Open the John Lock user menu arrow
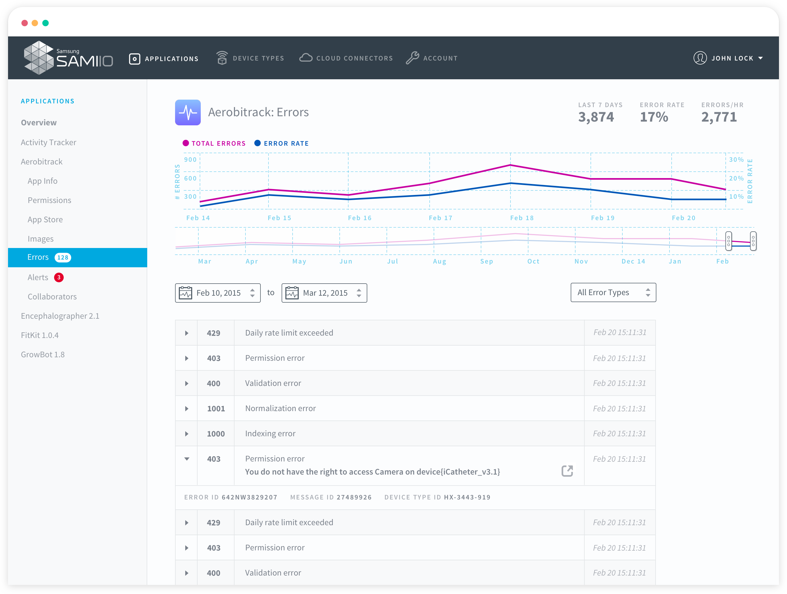 [x=760, y=58]
